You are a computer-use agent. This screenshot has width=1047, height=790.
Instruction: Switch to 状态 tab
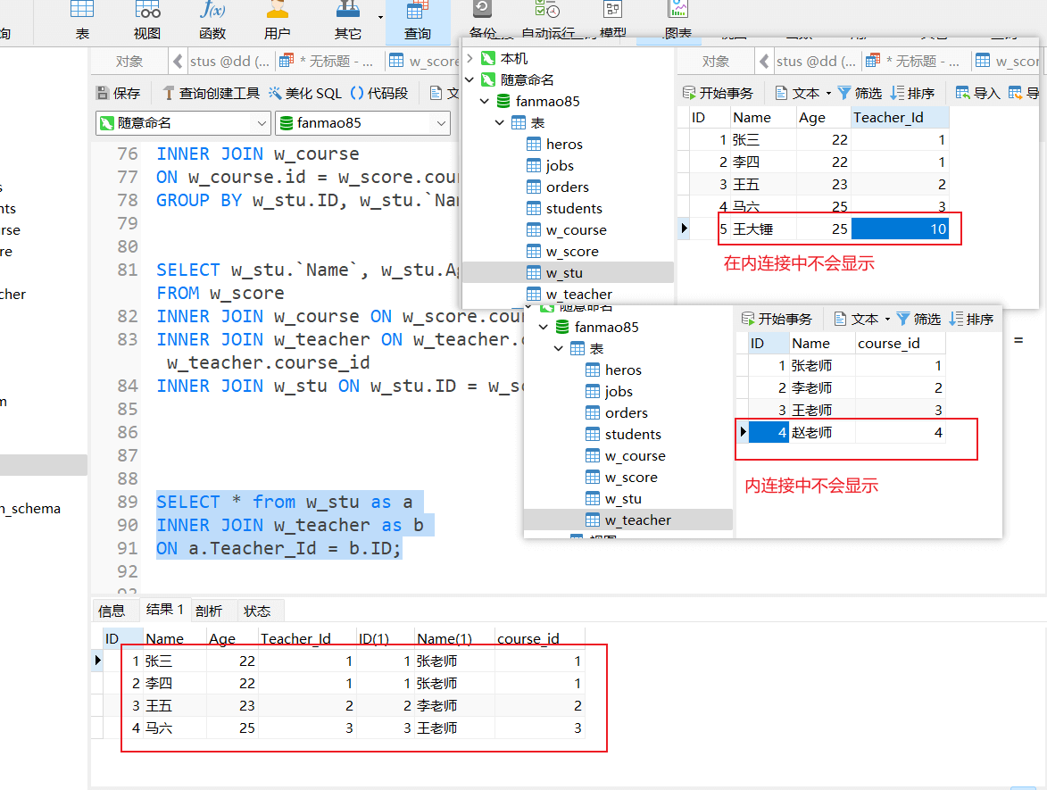(257, 611)
